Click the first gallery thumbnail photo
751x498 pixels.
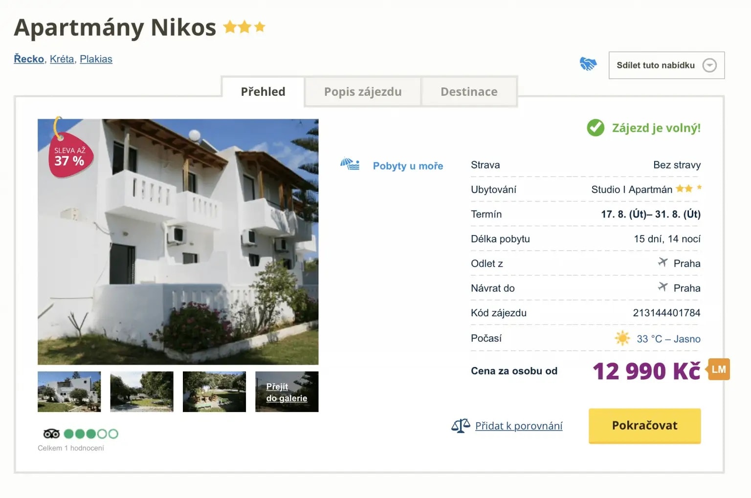click(x=69, y=392)
